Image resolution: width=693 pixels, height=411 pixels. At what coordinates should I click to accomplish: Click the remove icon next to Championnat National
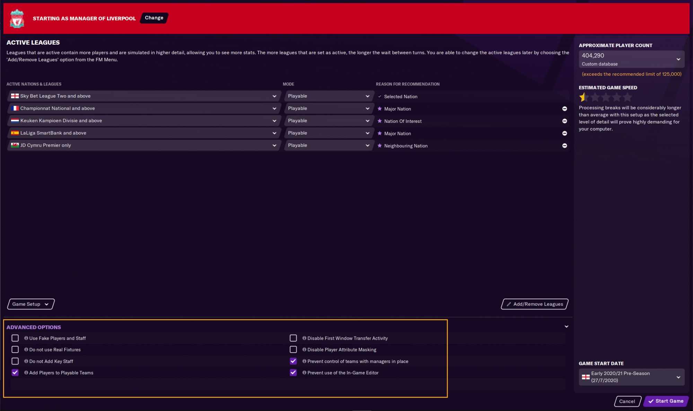coord(564,109)
